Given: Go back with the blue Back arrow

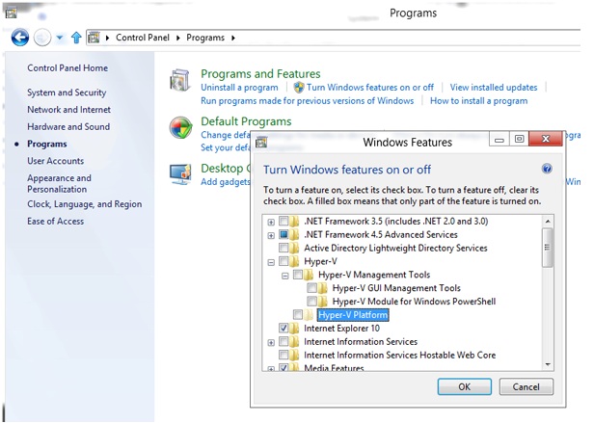Looking at the screenshot, I should pyautogui.click(x=20, y=38).
